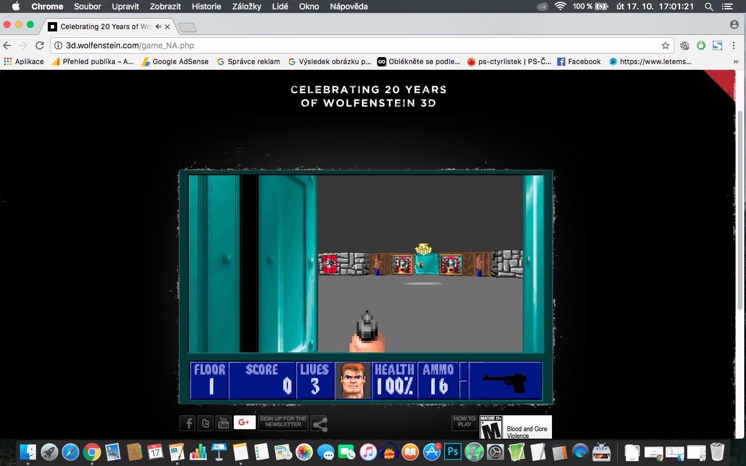Image resolution: width=746 pixels, height=466 pixels.
Task: Open the https://www.letems bookmark
Action: click(x=650, y=61)
